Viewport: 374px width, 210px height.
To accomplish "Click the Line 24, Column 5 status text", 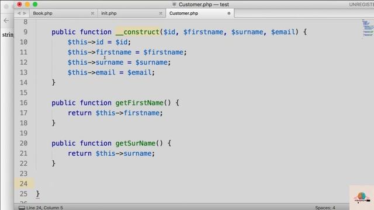I will (44, 208).
